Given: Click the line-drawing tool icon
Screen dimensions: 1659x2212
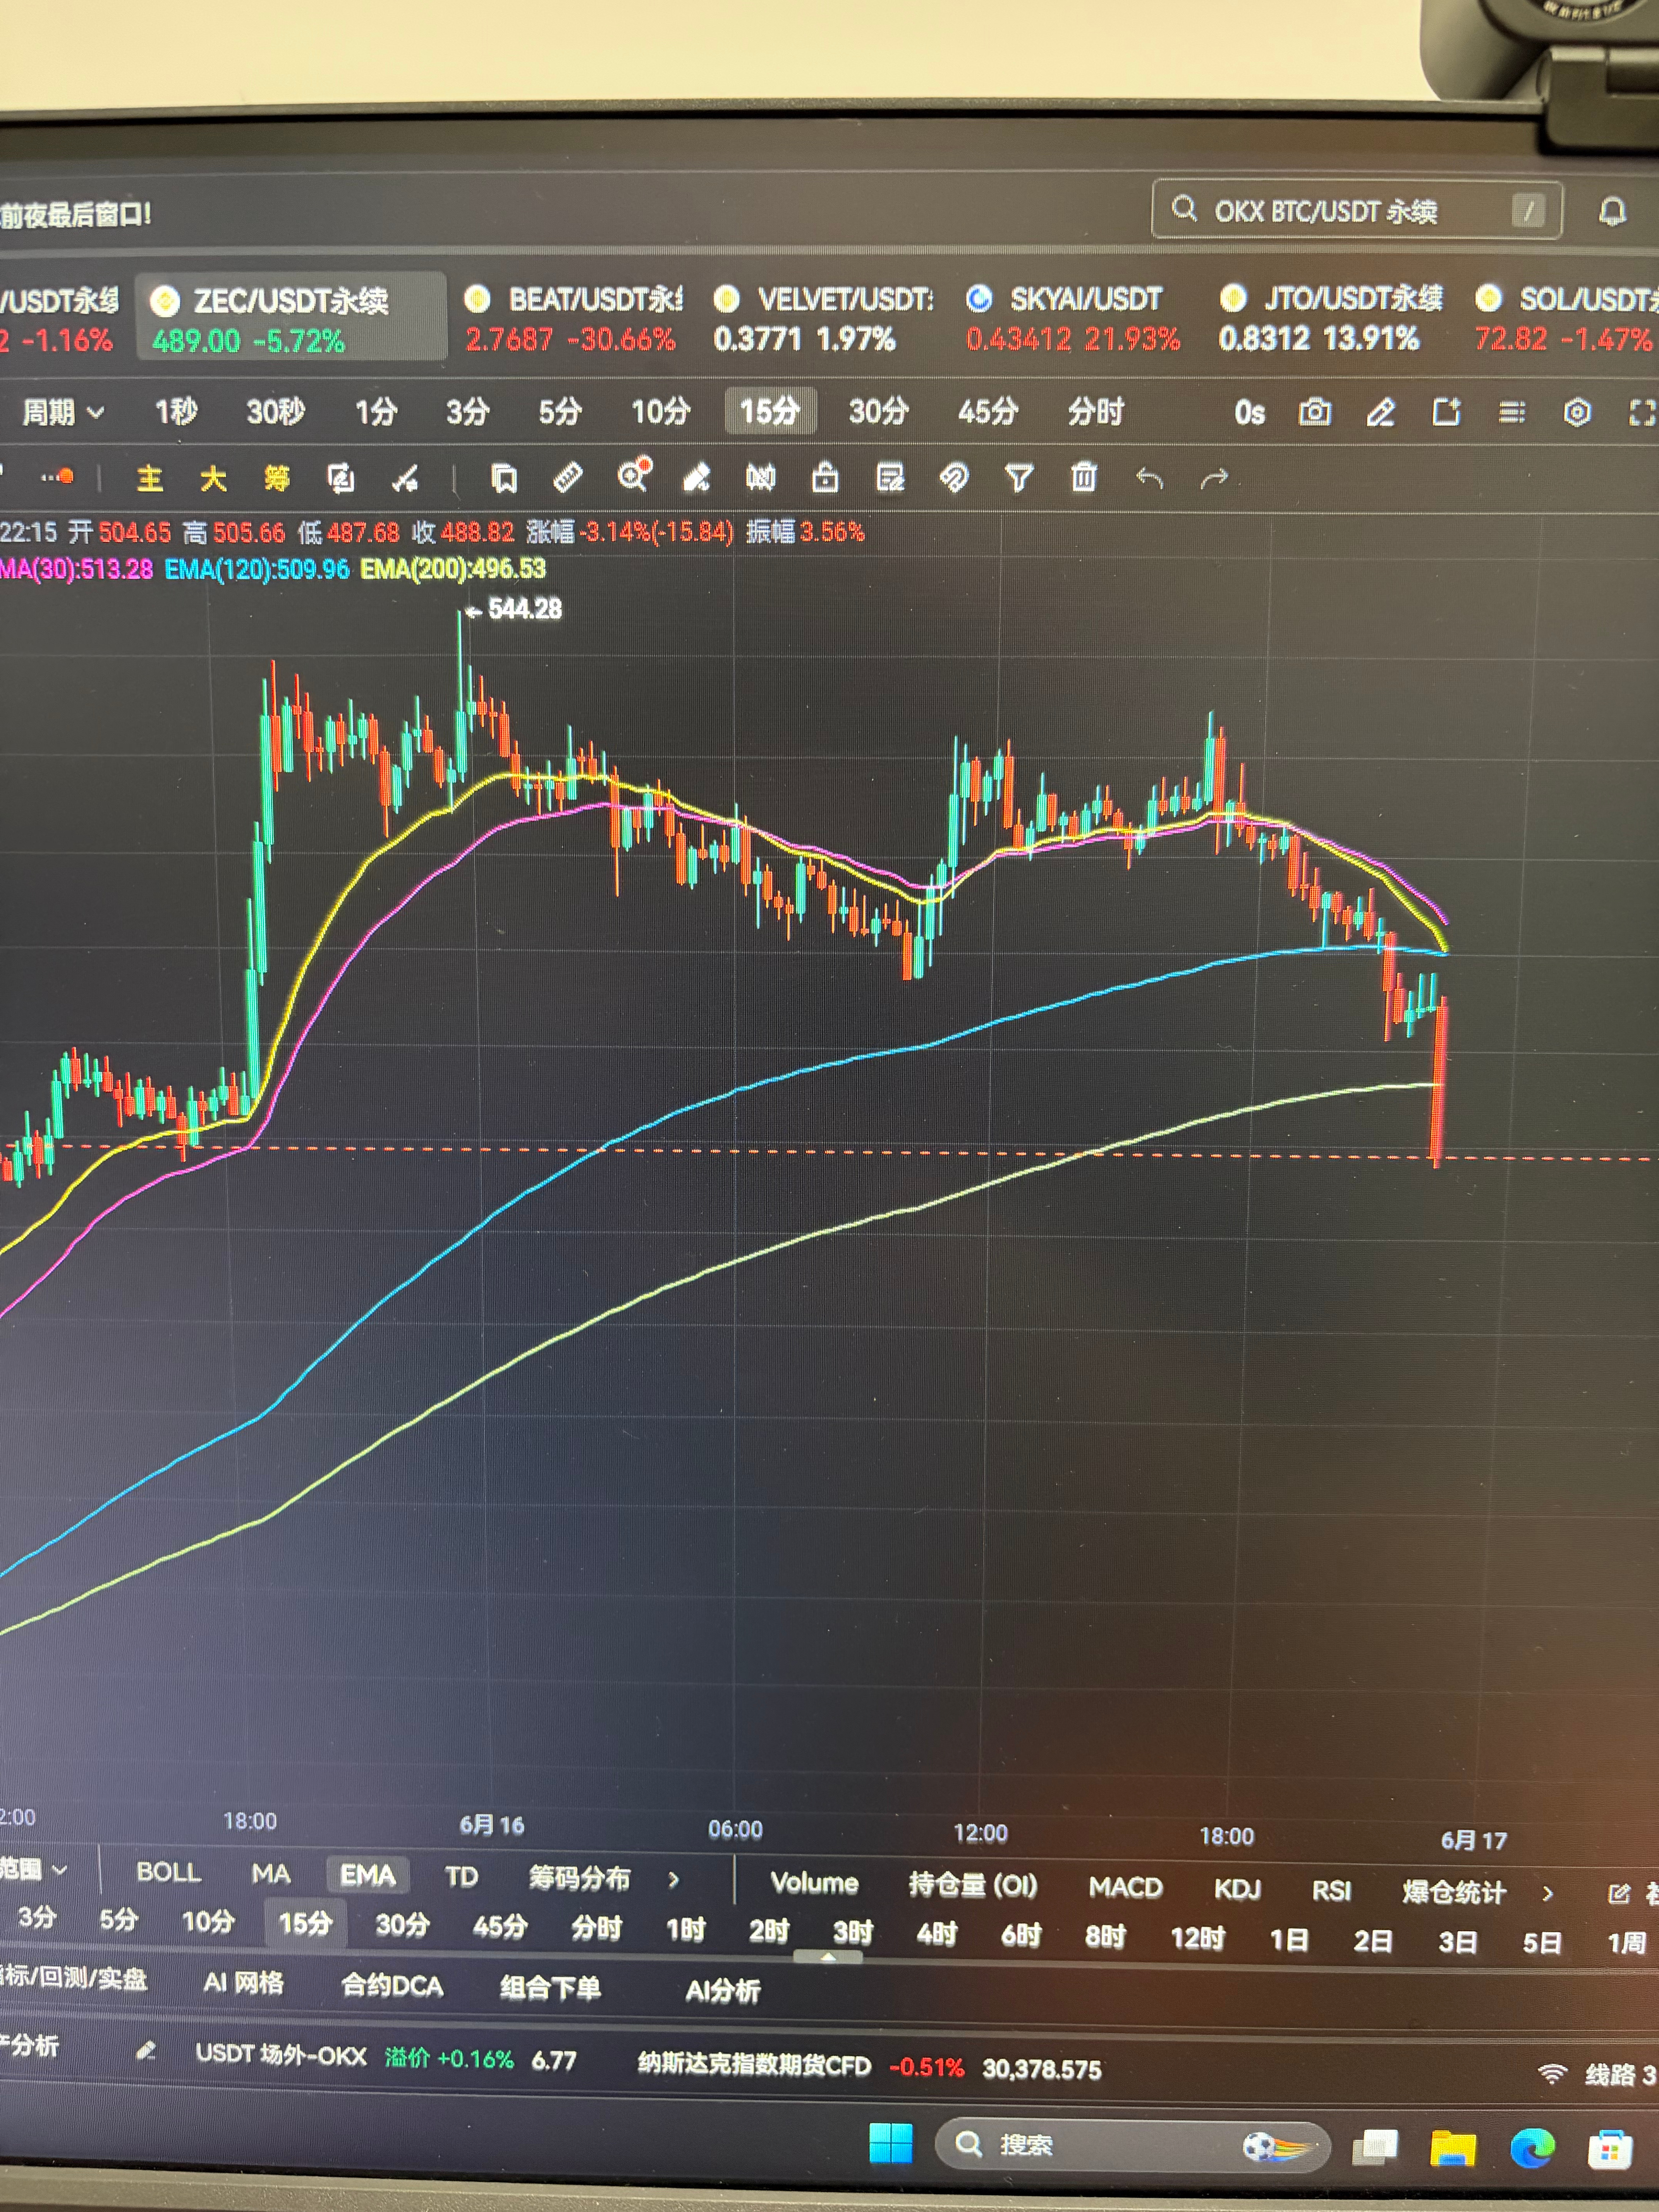Looking at the screenshot, I should coord(405,480).
